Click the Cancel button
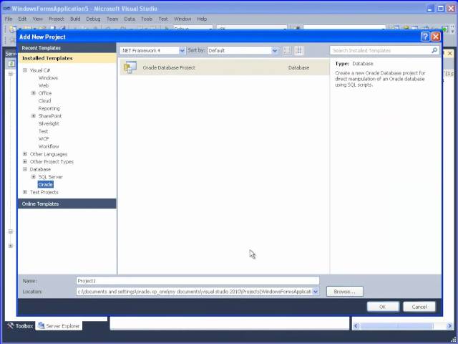This screenshot has height=344, width=458. click(x=419, y=307)
